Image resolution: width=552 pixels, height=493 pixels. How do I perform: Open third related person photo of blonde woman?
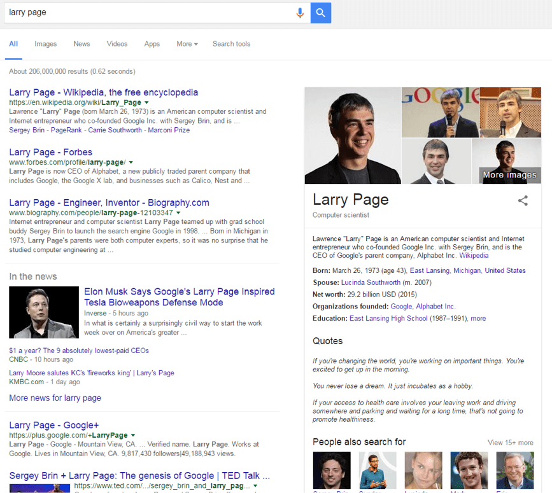[x=423, y=470]
